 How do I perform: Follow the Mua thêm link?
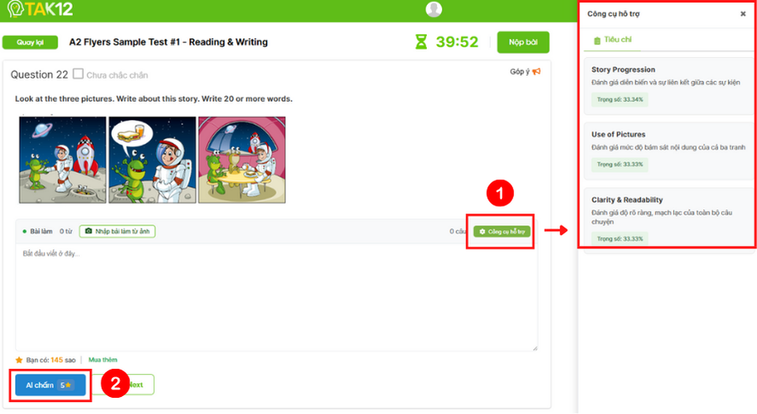pos(103,360)
